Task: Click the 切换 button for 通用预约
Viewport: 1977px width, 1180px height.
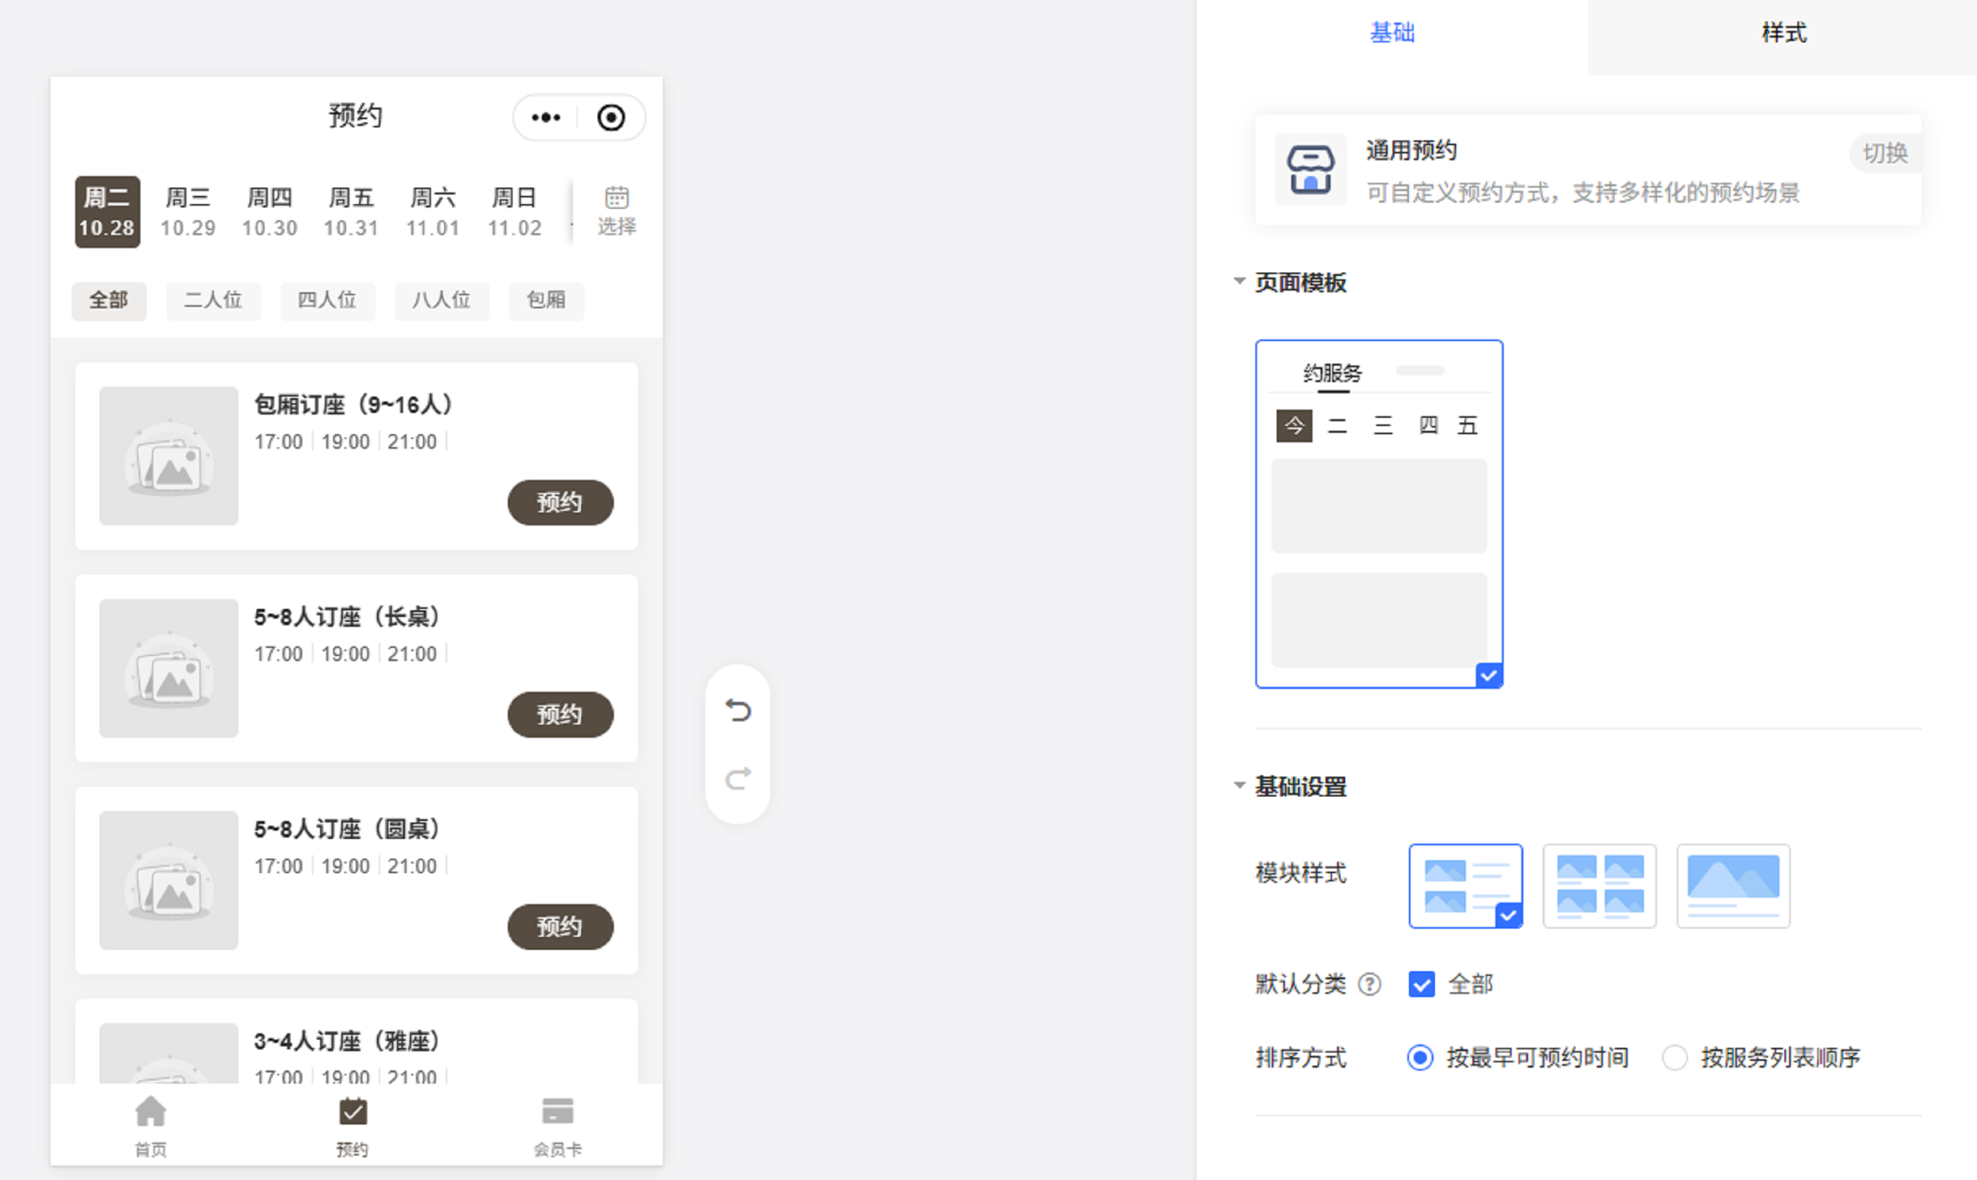Action: pyautogui.click(x=1884, y=153)
